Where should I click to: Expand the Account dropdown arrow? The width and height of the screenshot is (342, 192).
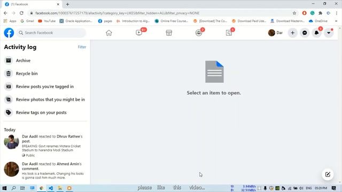(x=329, y=33)
